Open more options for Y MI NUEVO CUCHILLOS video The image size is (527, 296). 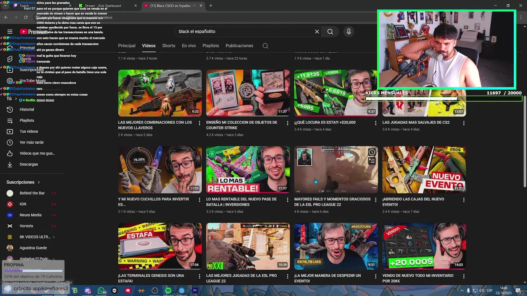(200, 200)
